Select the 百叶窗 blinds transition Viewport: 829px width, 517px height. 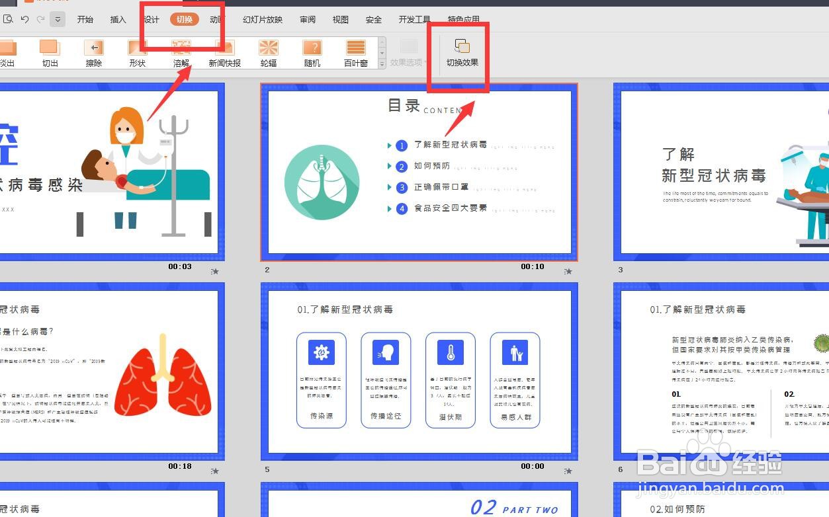point(356,53)
